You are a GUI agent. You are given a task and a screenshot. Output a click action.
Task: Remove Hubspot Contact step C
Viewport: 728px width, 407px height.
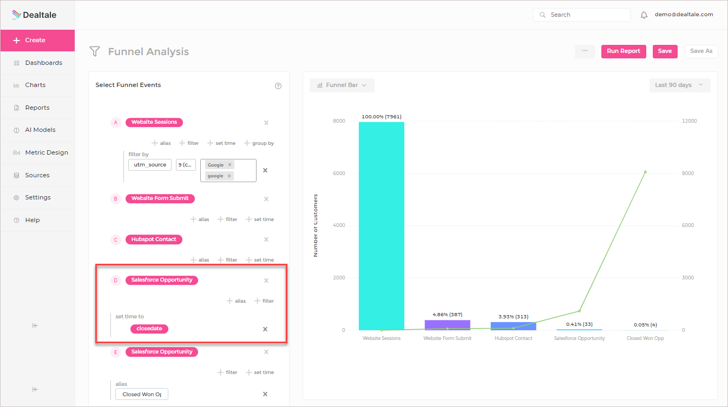pos(266,239)
